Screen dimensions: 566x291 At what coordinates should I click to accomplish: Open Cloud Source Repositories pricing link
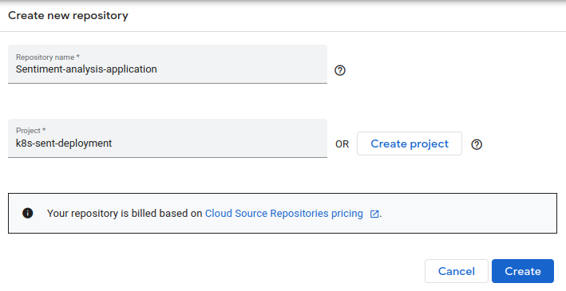tap(283, 214)
